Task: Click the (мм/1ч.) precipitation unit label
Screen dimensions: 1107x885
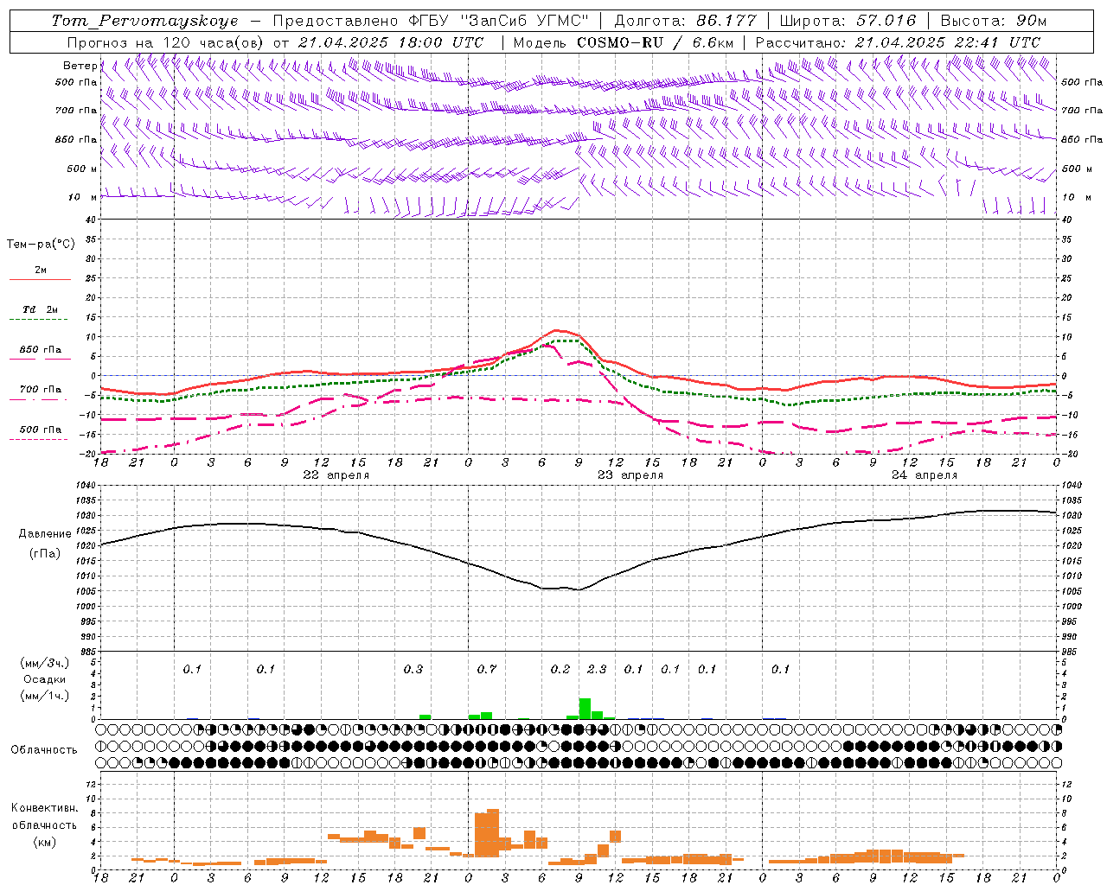Action: tap(45, 696)
